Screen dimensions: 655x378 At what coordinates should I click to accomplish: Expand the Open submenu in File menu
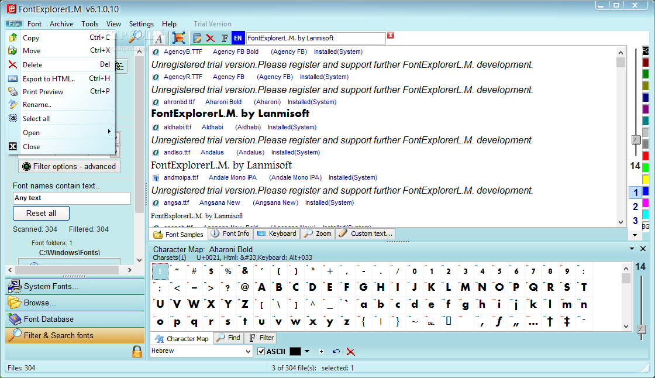pyautogui.click(x=61, y=133)
